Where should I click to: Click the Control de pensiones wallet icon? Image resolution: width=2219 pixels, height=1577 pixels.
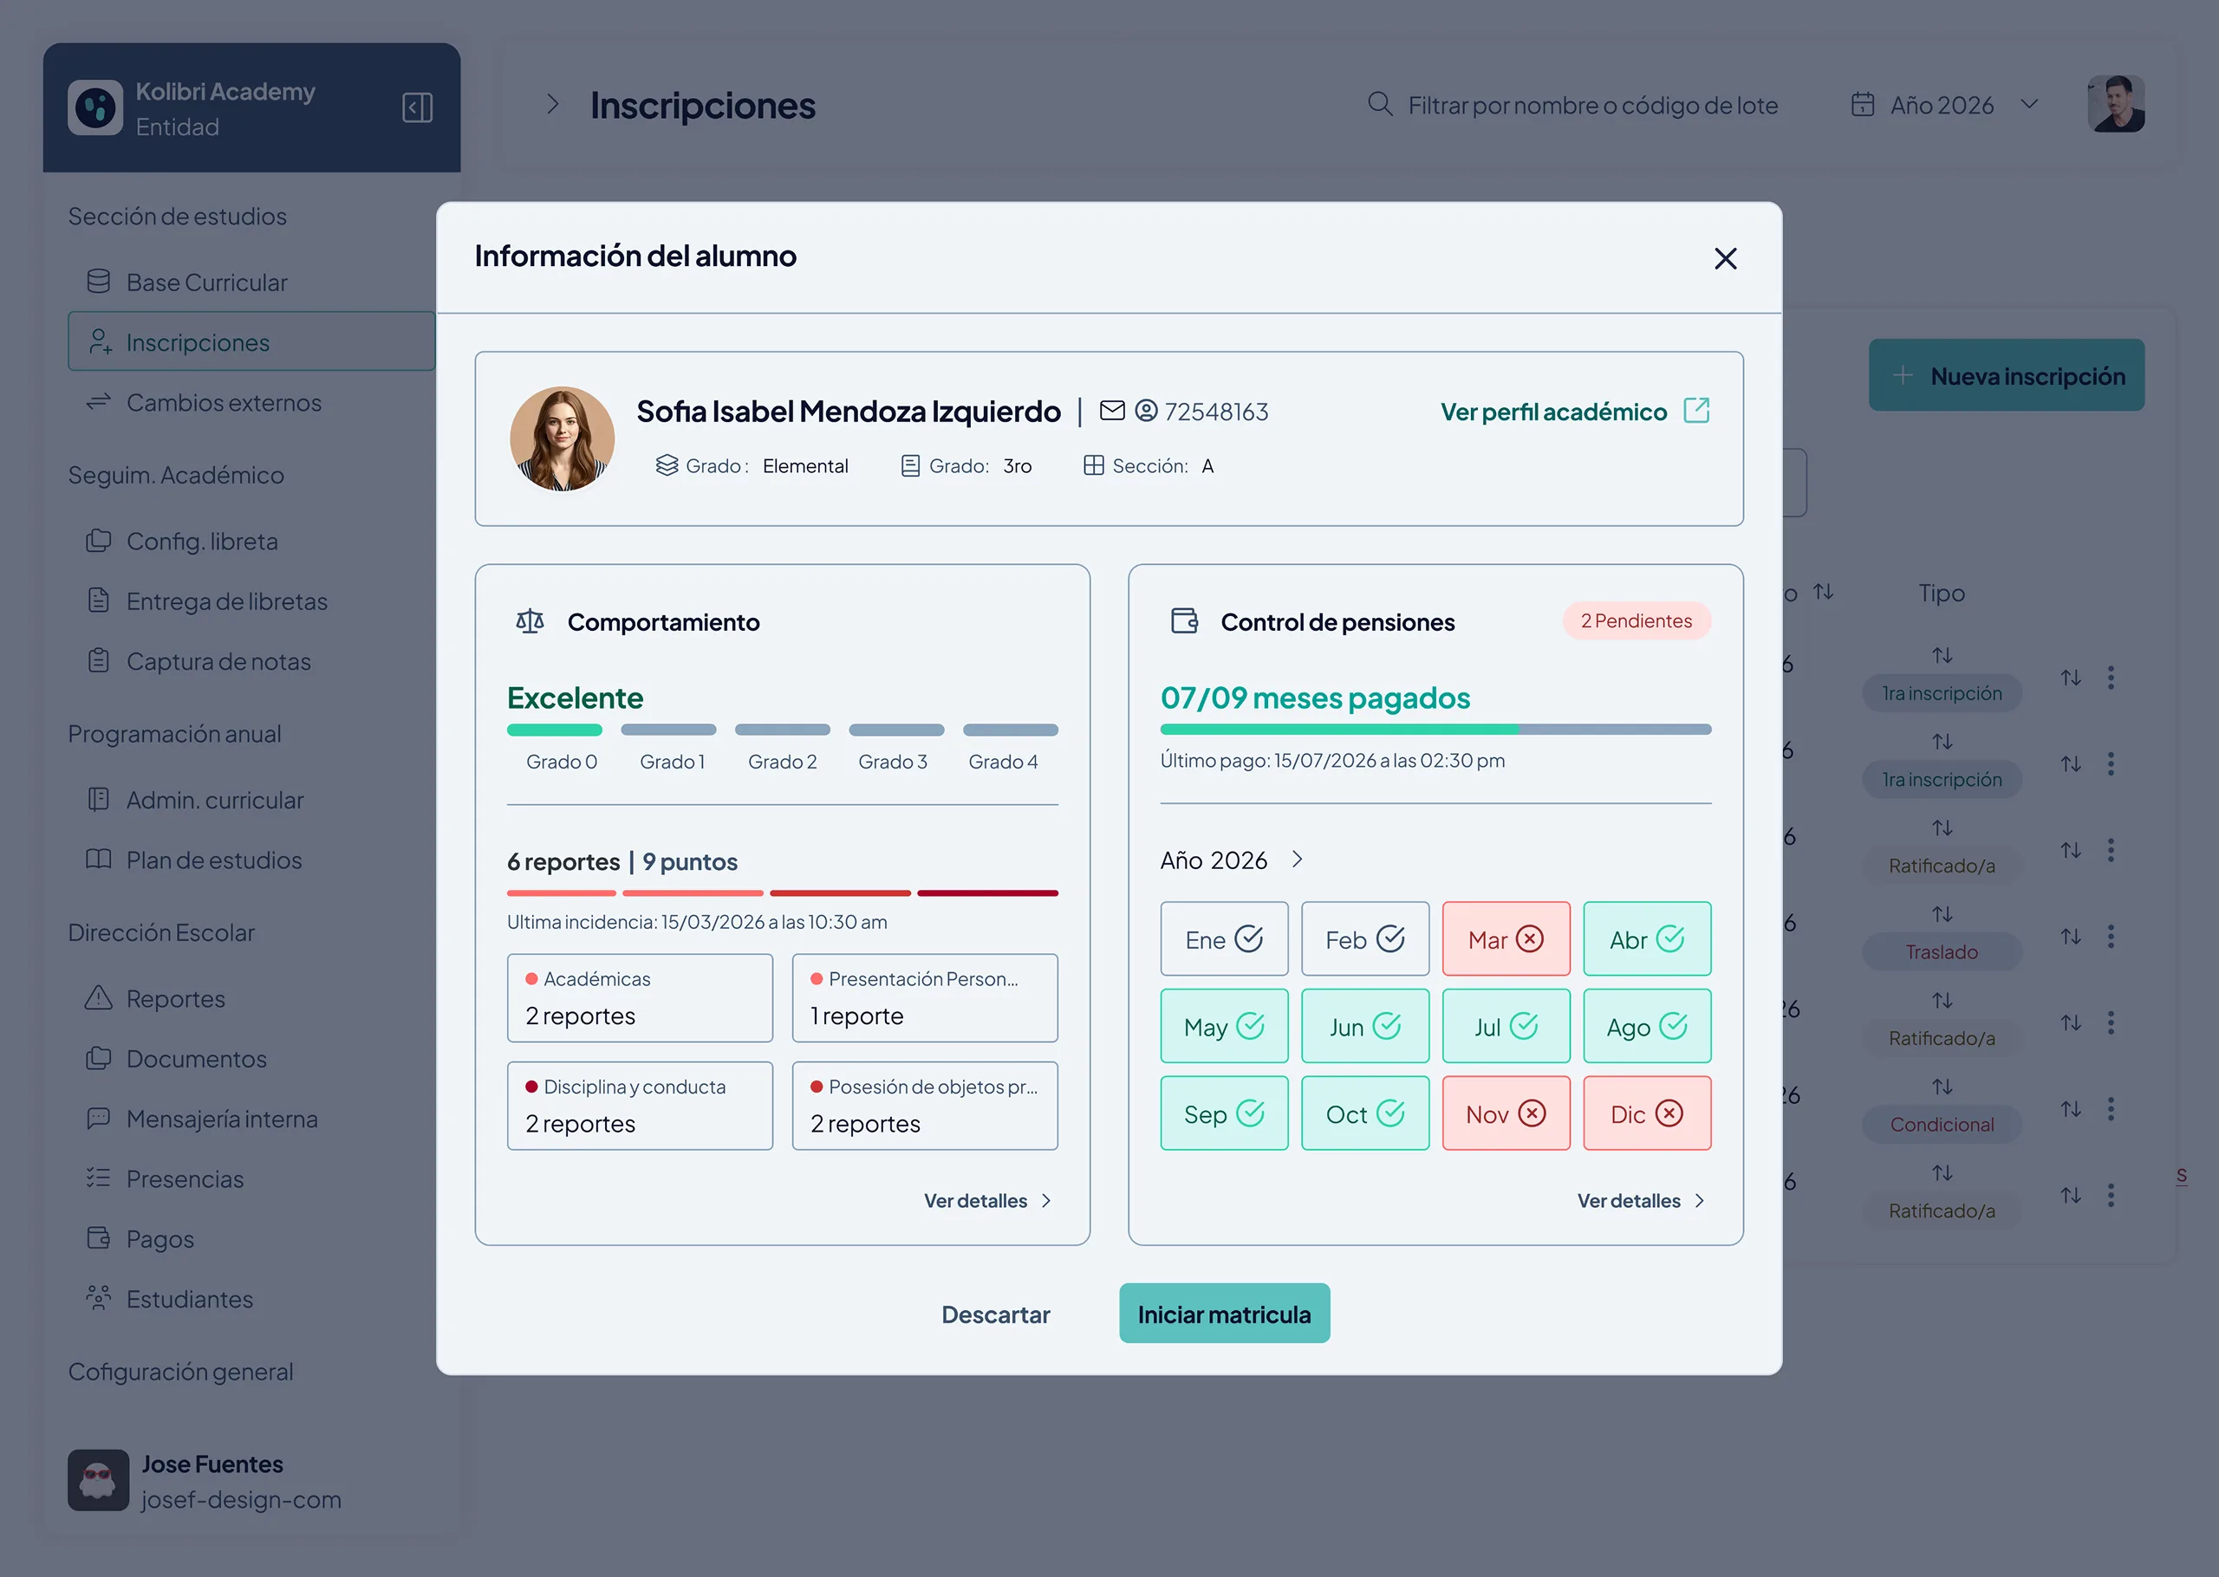[1185, 620]
